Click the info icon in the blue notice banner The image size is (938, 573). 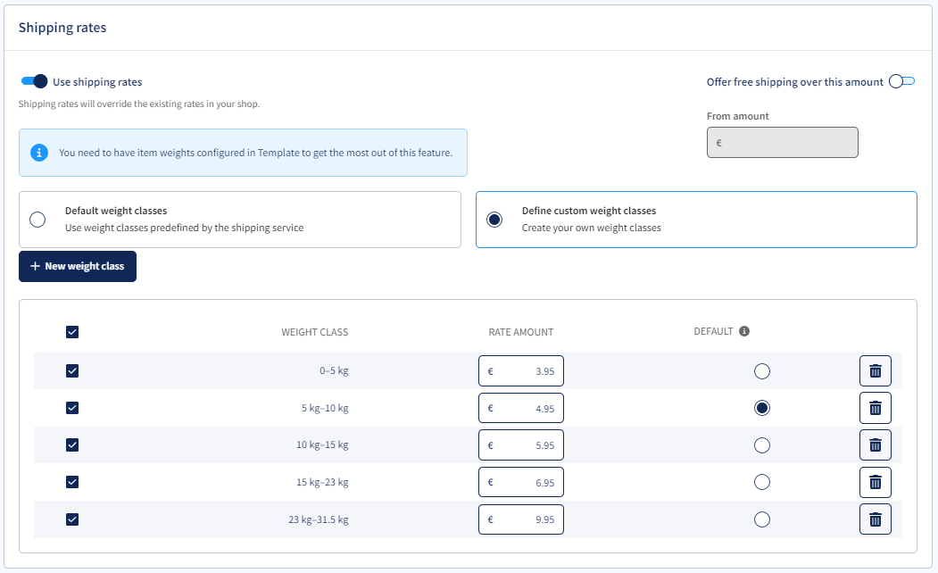[x=39, y=153]
